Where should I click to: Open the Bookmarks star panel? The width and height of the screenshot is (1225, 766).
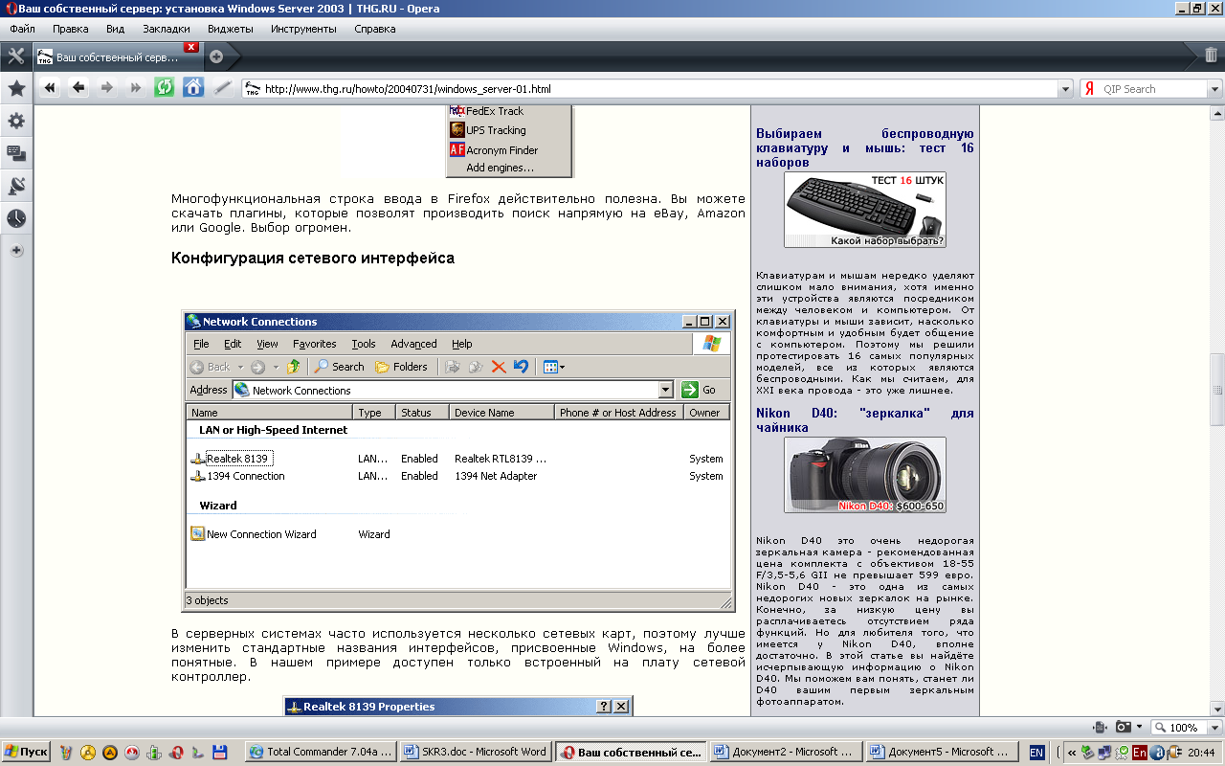click(16, 89)
